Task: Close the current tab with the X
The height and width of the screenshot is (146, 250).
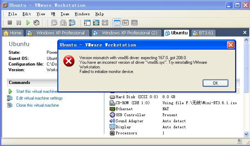Action: pyautogui.click(x=245, y=33)
